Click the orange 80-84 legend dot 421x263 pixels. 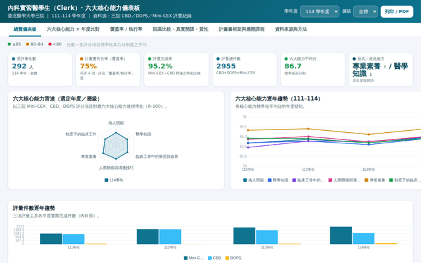[28, 44]
